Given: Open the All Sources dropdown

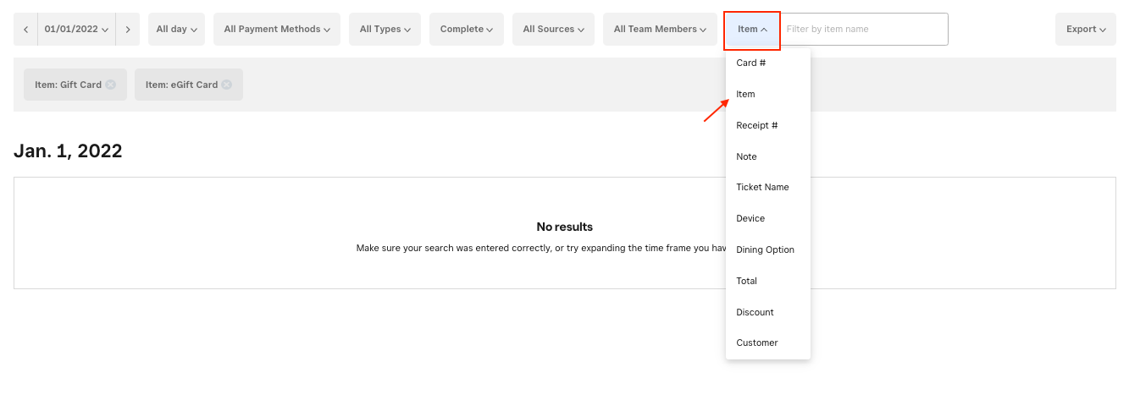Looking at the screenshot, I should click(554, 30).
